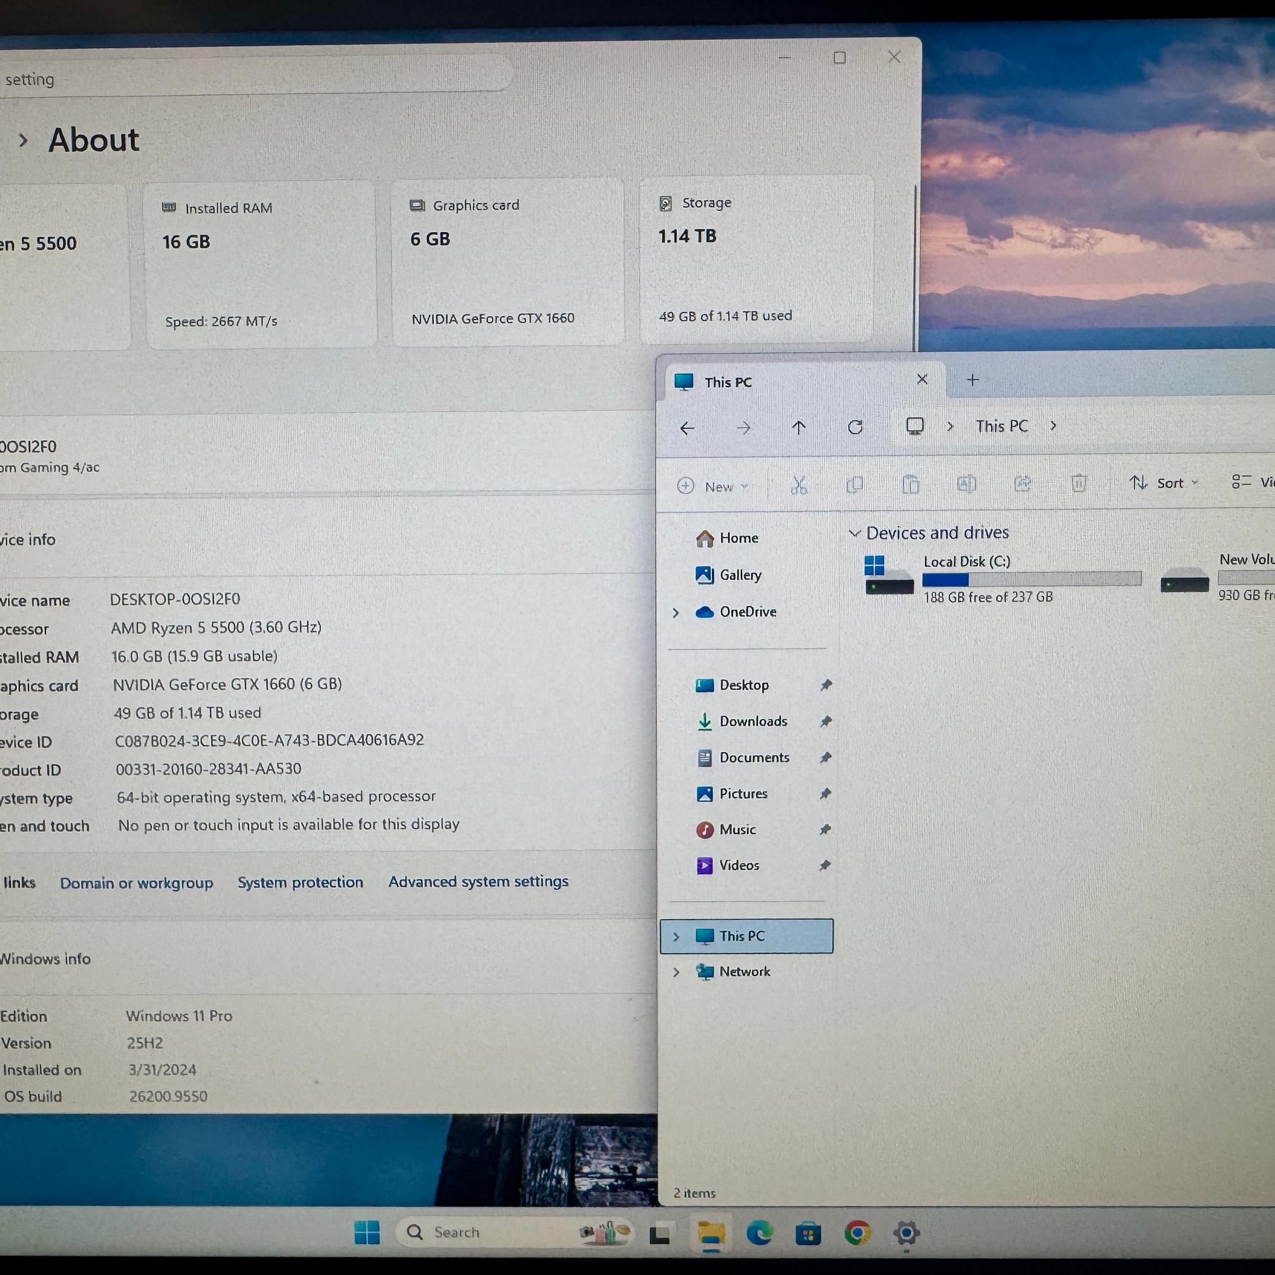Close the This PC tab
The height and width of the screenshot is (1275, 1275).
click(923, 380)
